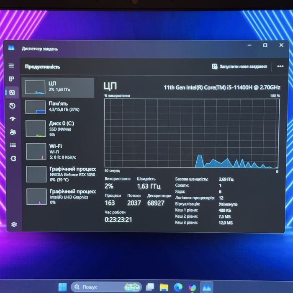The width and height of the screenshot is (293, 293).
Task: Click the Wi-Fi mini graph thumbnail
Action: click(x=36, y=152)
